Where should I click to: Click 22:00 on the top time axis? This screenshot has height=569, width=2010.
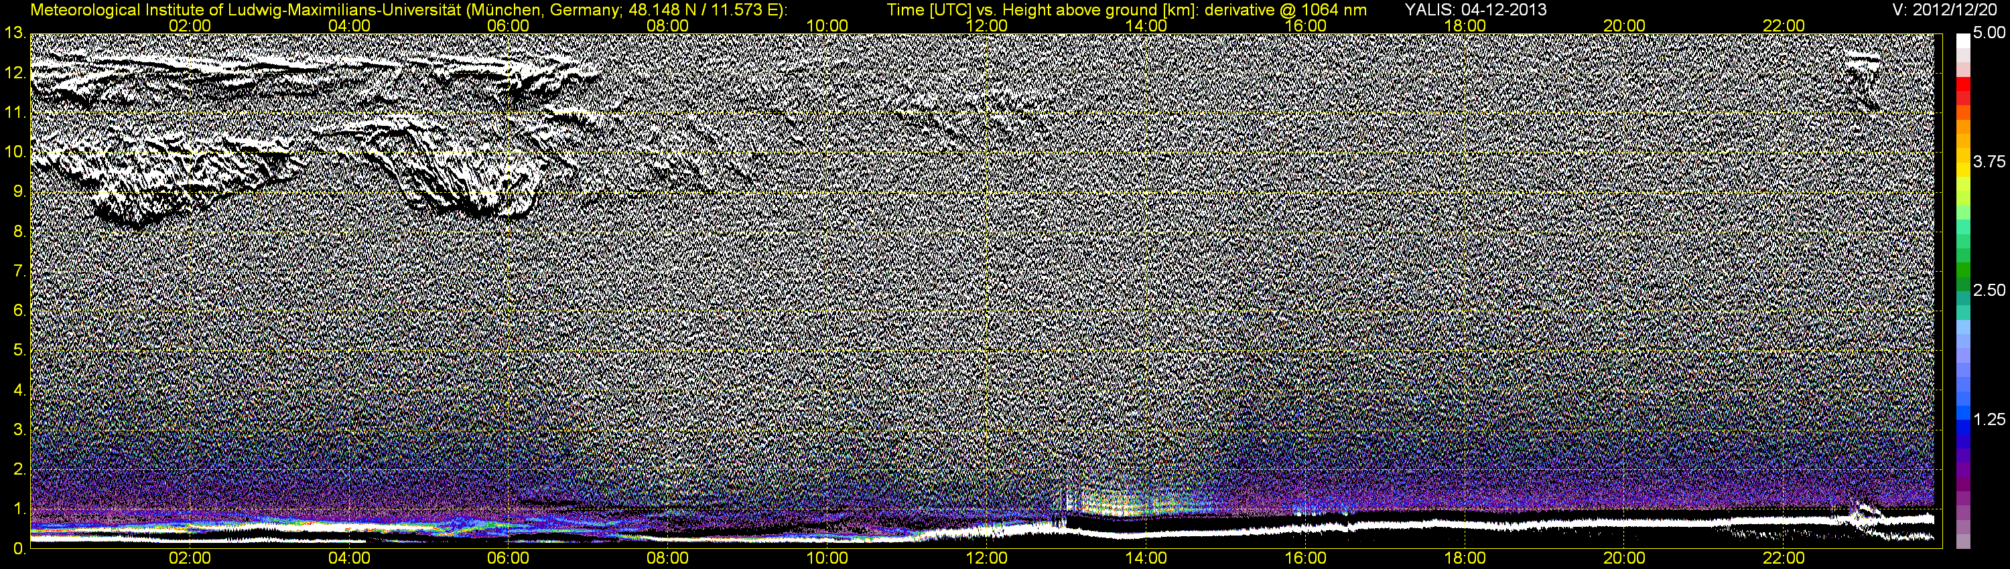coord(1784,25)
